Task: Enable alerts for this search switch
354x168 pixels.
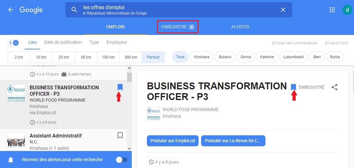Action: click(121, 160)
